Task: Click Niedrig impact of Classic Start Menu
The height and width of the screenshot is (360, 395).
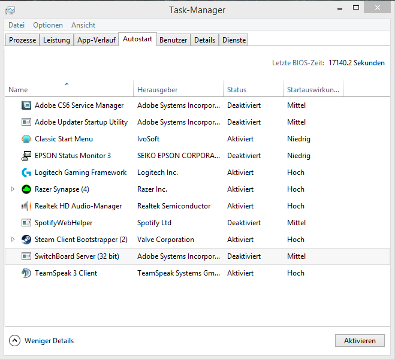Action: pyautogui.click(x=298, y=139)
